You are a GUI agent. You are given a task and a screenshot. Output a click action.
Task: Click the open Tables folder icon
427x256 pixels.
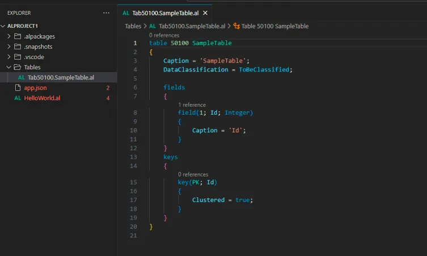point(18,67)
